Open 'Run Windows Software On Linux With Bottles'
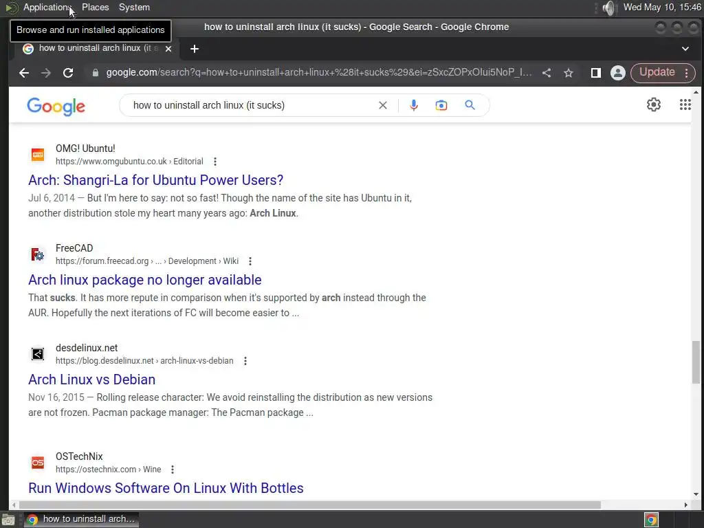Screen dimensions: 704x528 point(166,488)
